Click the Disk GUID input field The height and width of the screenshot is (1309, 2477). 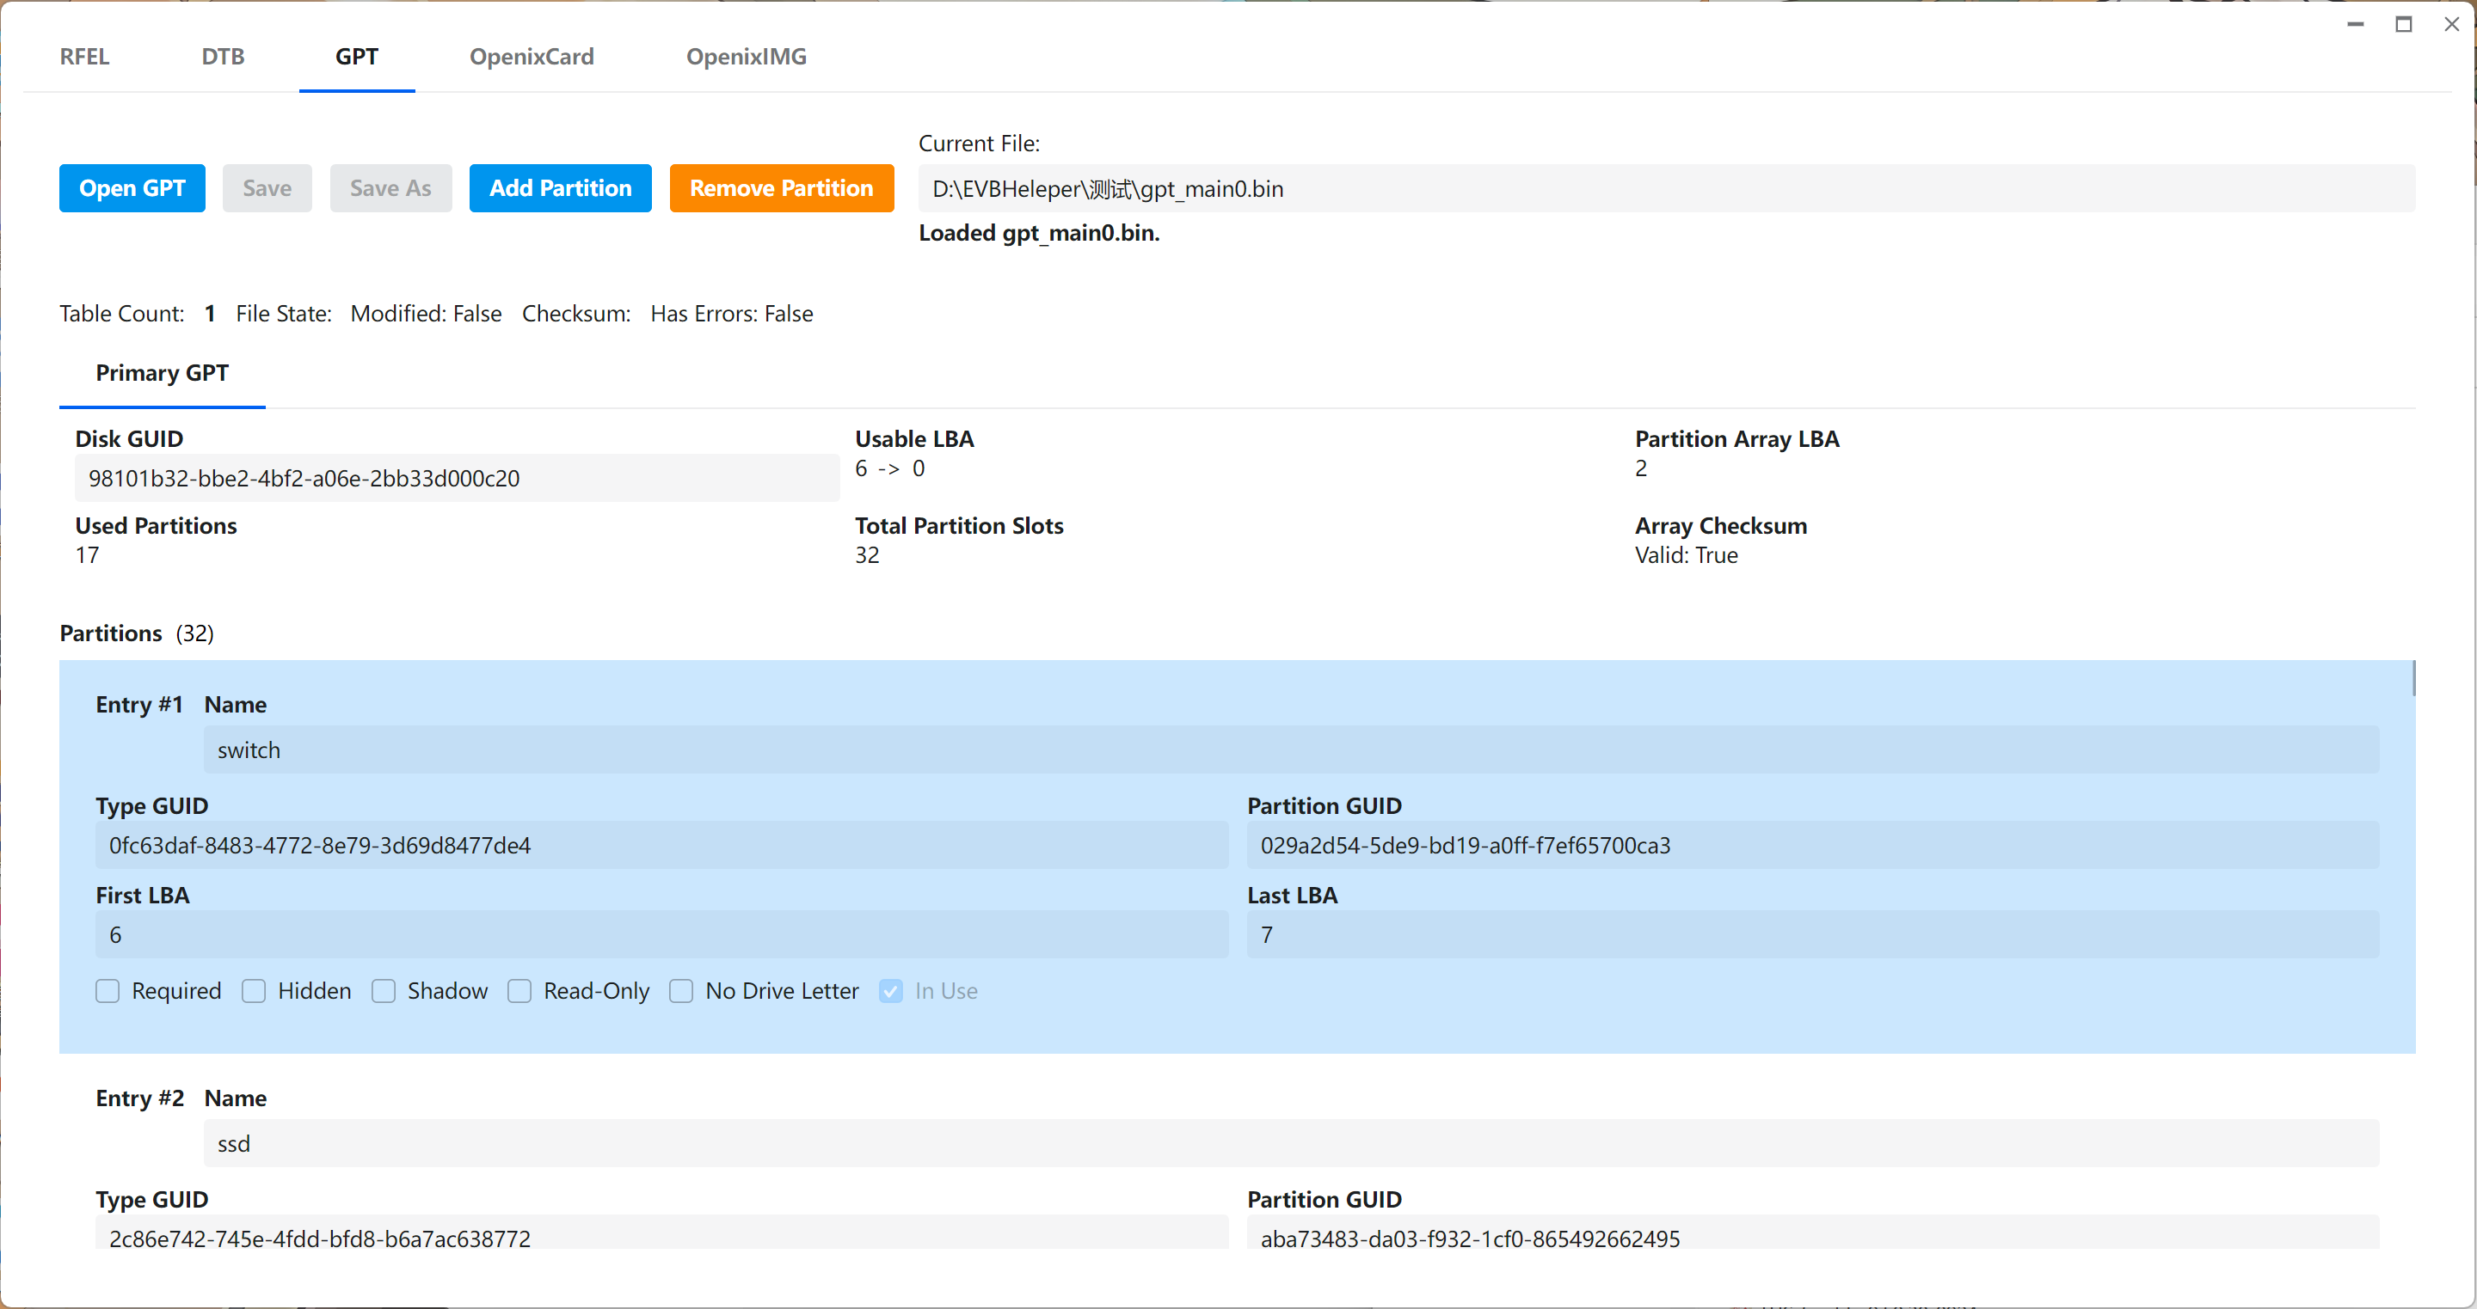pos(457,479)
